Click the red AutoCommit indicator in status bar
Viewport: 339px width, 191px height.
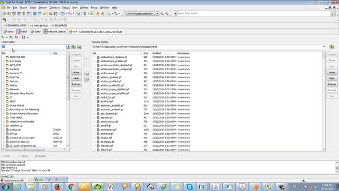(x=2, y=180)
